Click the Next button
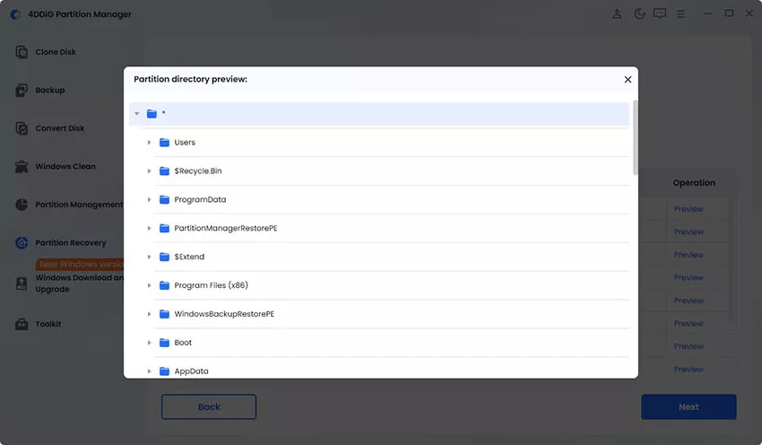762x445 pixels. (688, 407)
